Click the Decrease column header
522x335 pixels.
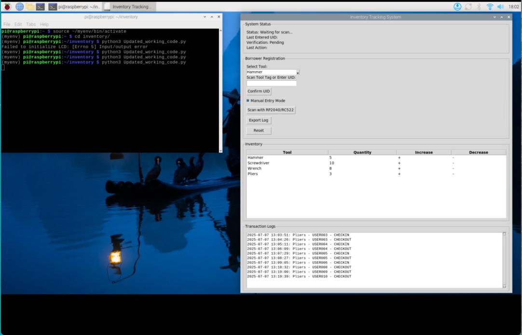click(x=479, y=153)
